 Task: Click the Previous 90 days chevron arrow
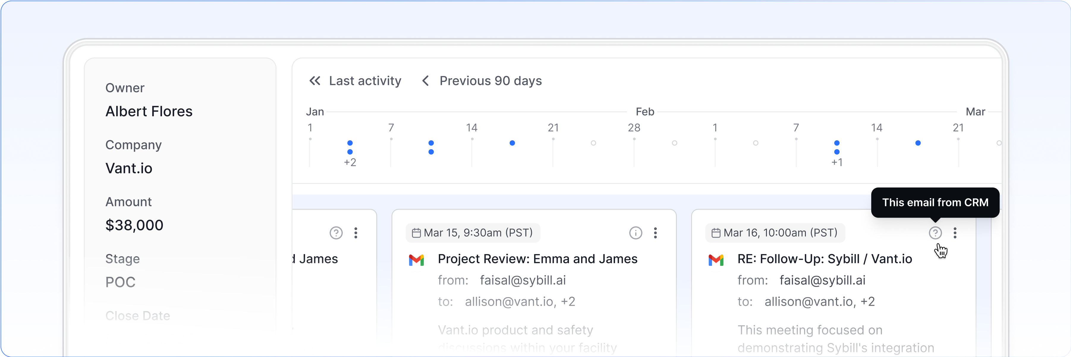(425, 80)
